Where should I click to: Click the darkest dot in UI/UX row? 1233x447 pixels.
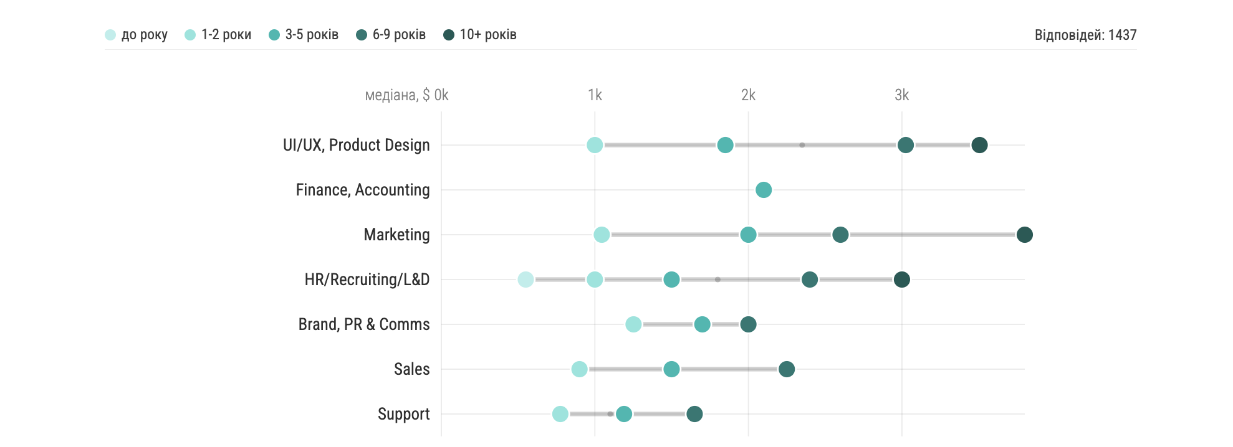pyautogui.click(x=979, y=145)
